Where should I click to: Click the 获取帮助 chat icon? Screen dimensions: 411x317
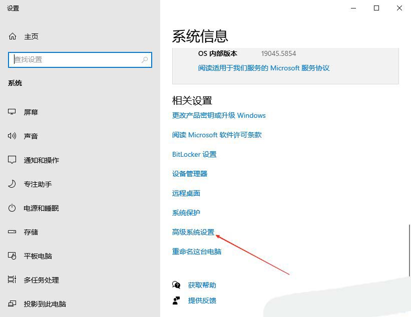pos(176,285)
